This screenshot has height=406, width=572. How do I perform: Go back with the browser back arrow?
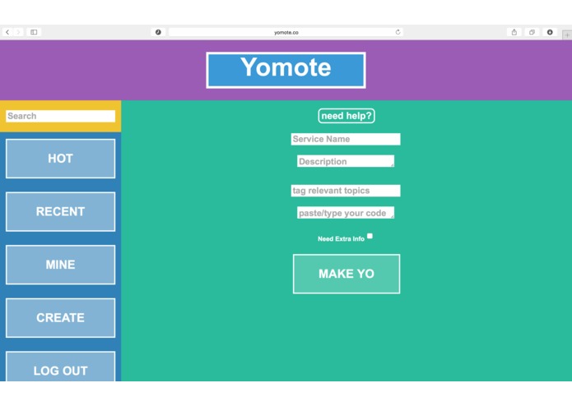[x=7, y=32]
